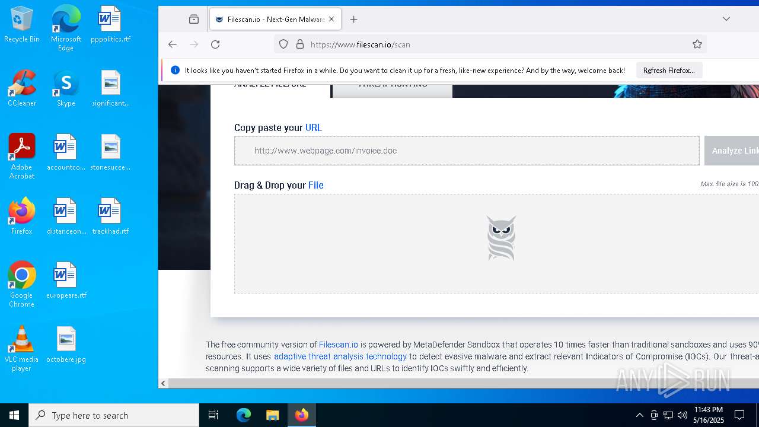Viewport: 759px width, 427px height.
Task: Select distanceon... document on desktop
Action: point(66,217)
